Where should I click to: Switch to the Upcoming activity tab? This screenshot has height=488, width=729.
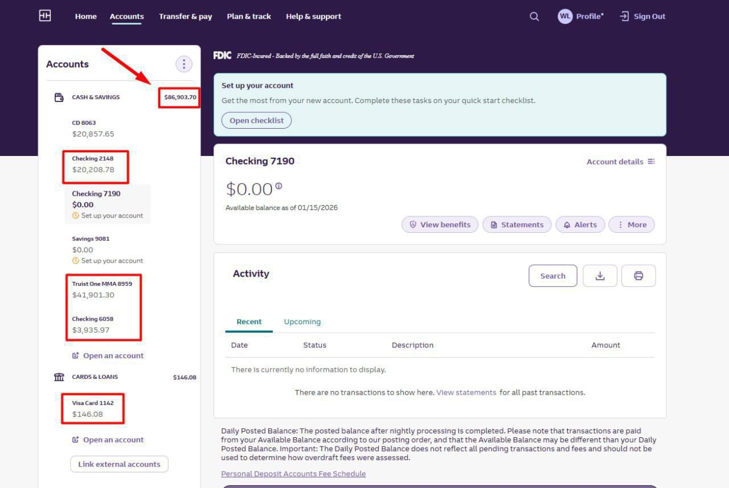(x=302, y=322)
